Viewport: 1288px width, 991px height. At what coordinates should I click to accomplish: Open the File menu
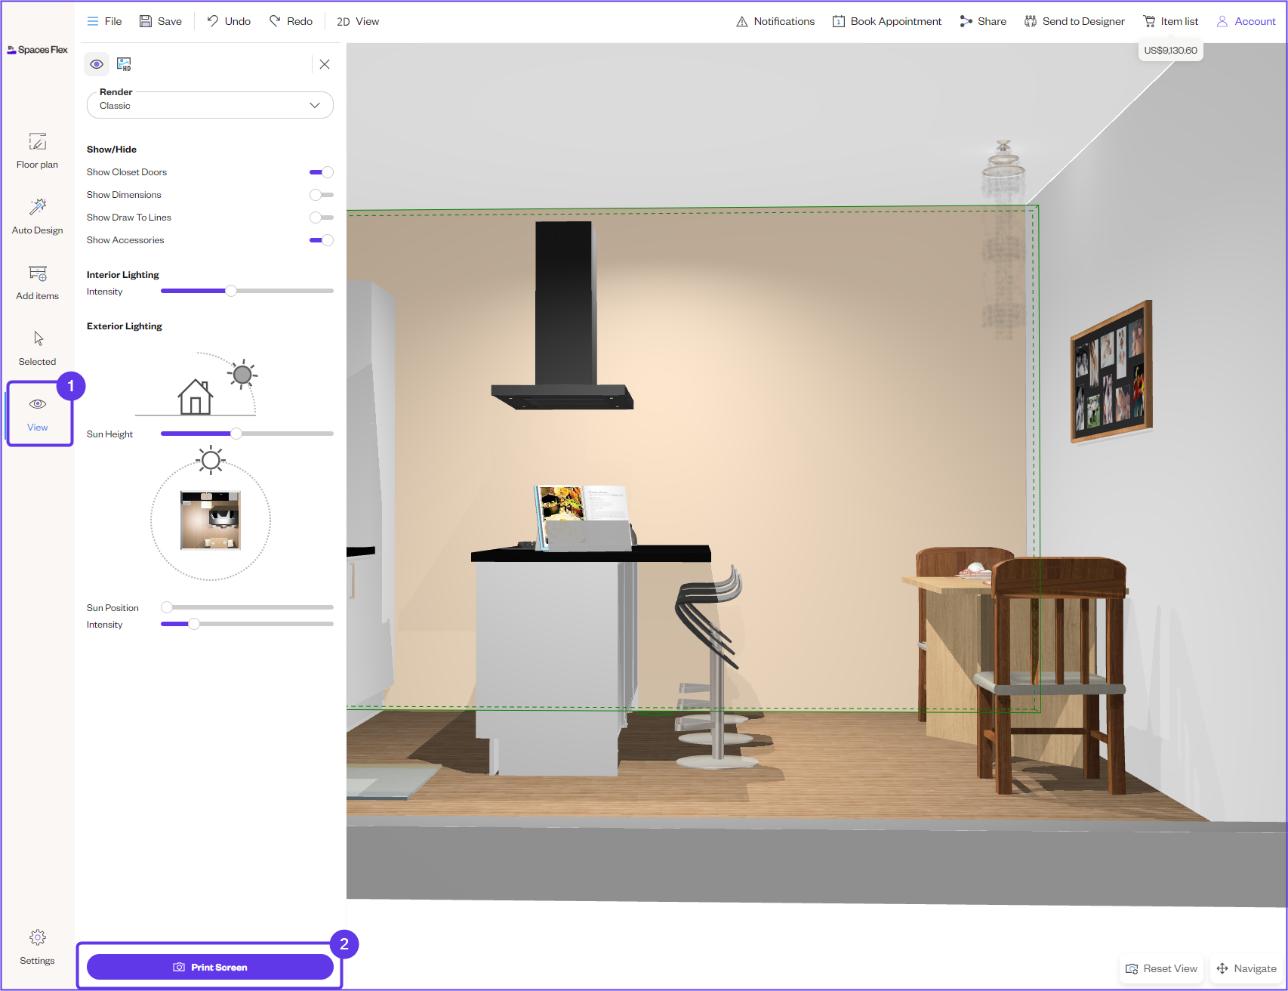point(104,21)
